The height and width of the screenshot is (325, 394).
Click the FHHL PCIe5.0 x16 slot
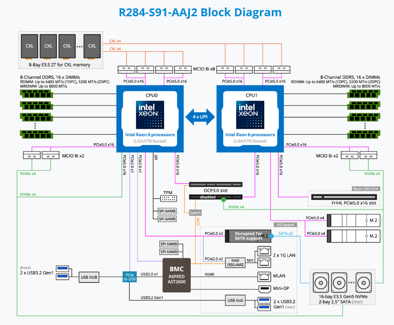click(344, 197)
